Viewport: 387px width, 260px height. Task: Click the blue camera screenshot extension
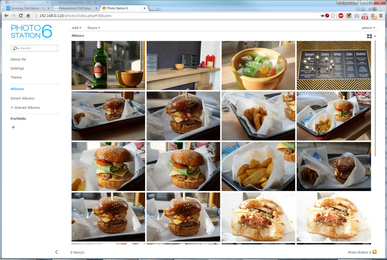point(357,16)
